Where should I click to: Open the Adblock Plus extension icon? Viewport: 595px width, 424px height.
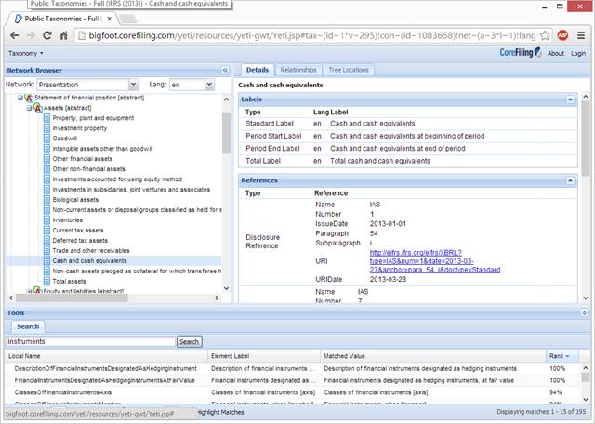[x=562, y=35]
